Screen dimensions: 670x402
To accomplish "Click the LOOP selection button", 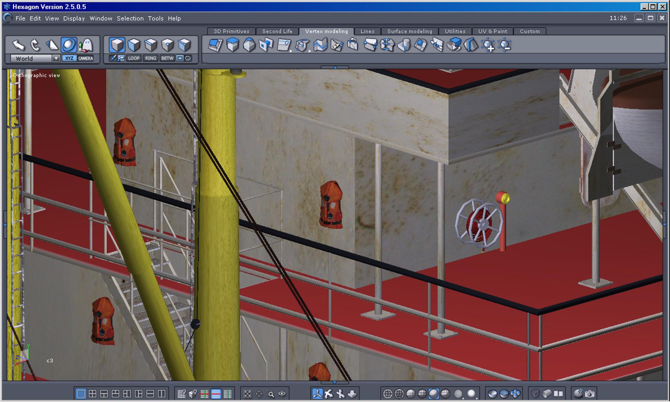I will [134, 58].
